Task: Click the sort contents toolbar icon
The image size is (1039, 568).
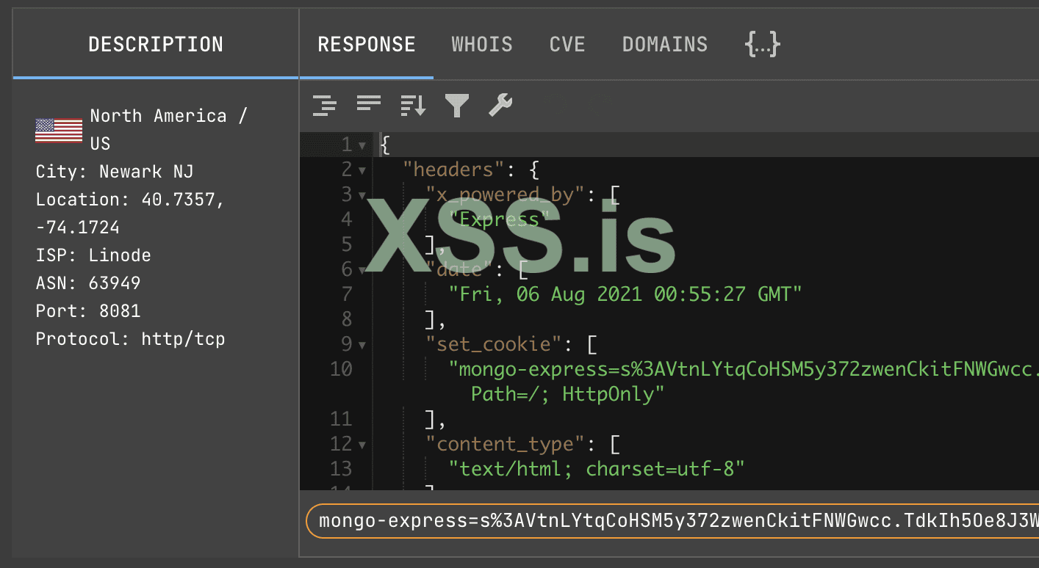Action: tap(413, 106)
